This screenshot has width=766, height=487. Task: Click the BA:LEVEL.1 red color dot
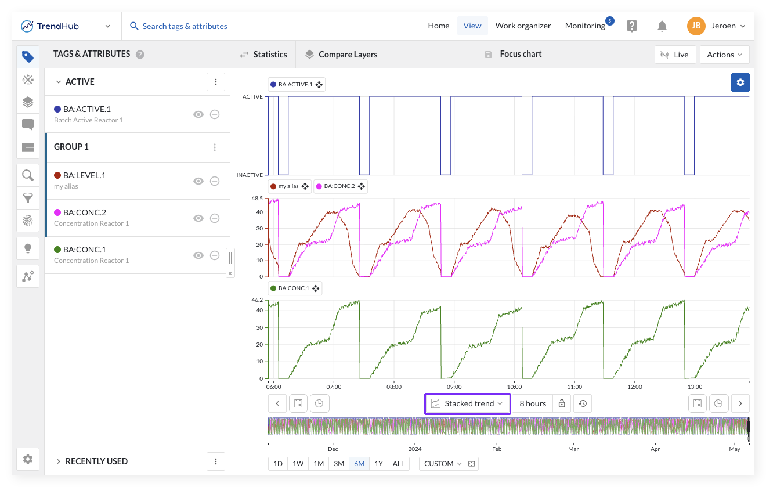pyautogui.click(x=57, y=175)
